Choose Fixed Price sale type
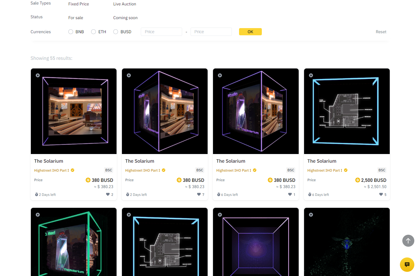The width and height of the screenshot is (420, 276). tap(78, 4)
